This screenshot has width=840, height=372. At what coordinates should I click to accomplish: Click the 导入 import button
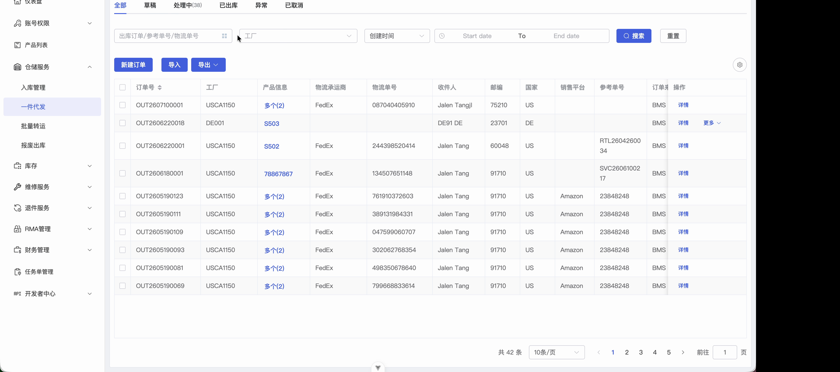click(175, 65)
